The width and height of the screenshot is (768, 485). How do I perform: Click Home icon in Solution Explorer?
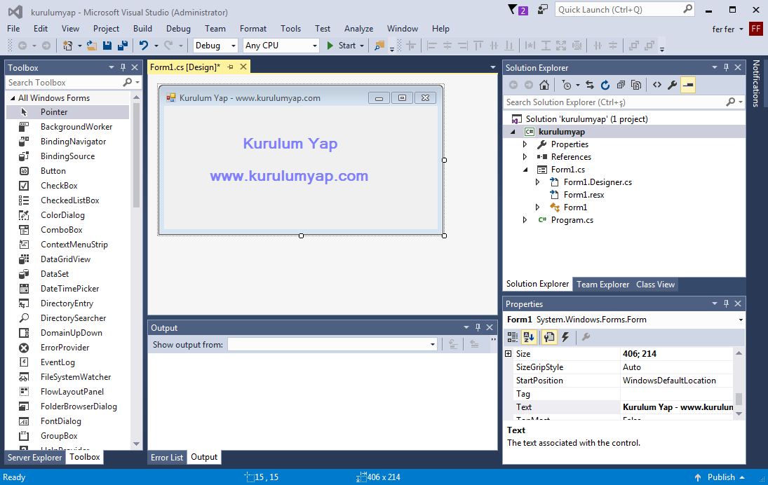click(544, 86)
